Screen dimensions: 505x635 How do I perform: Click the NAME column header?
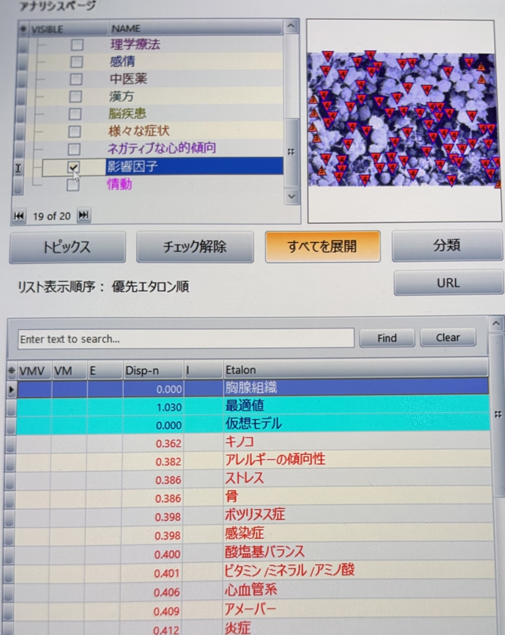click(x=195, y=29)
